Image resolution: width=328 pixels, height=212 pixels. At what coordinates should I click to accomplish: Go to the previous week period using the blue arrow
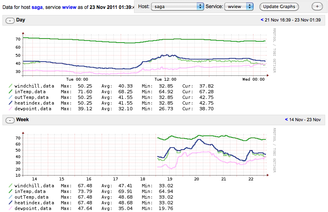(286, 120)
